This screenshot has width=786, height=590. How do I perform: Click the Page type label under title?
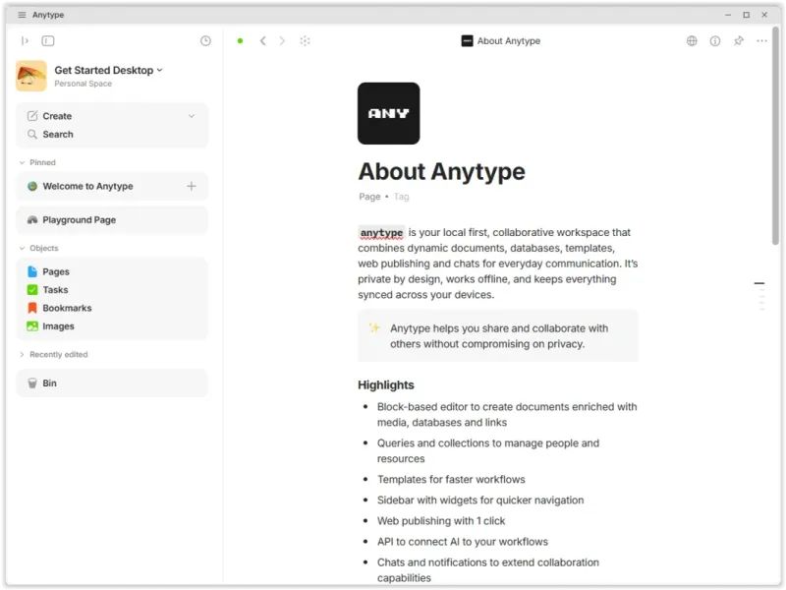[369, 197]
